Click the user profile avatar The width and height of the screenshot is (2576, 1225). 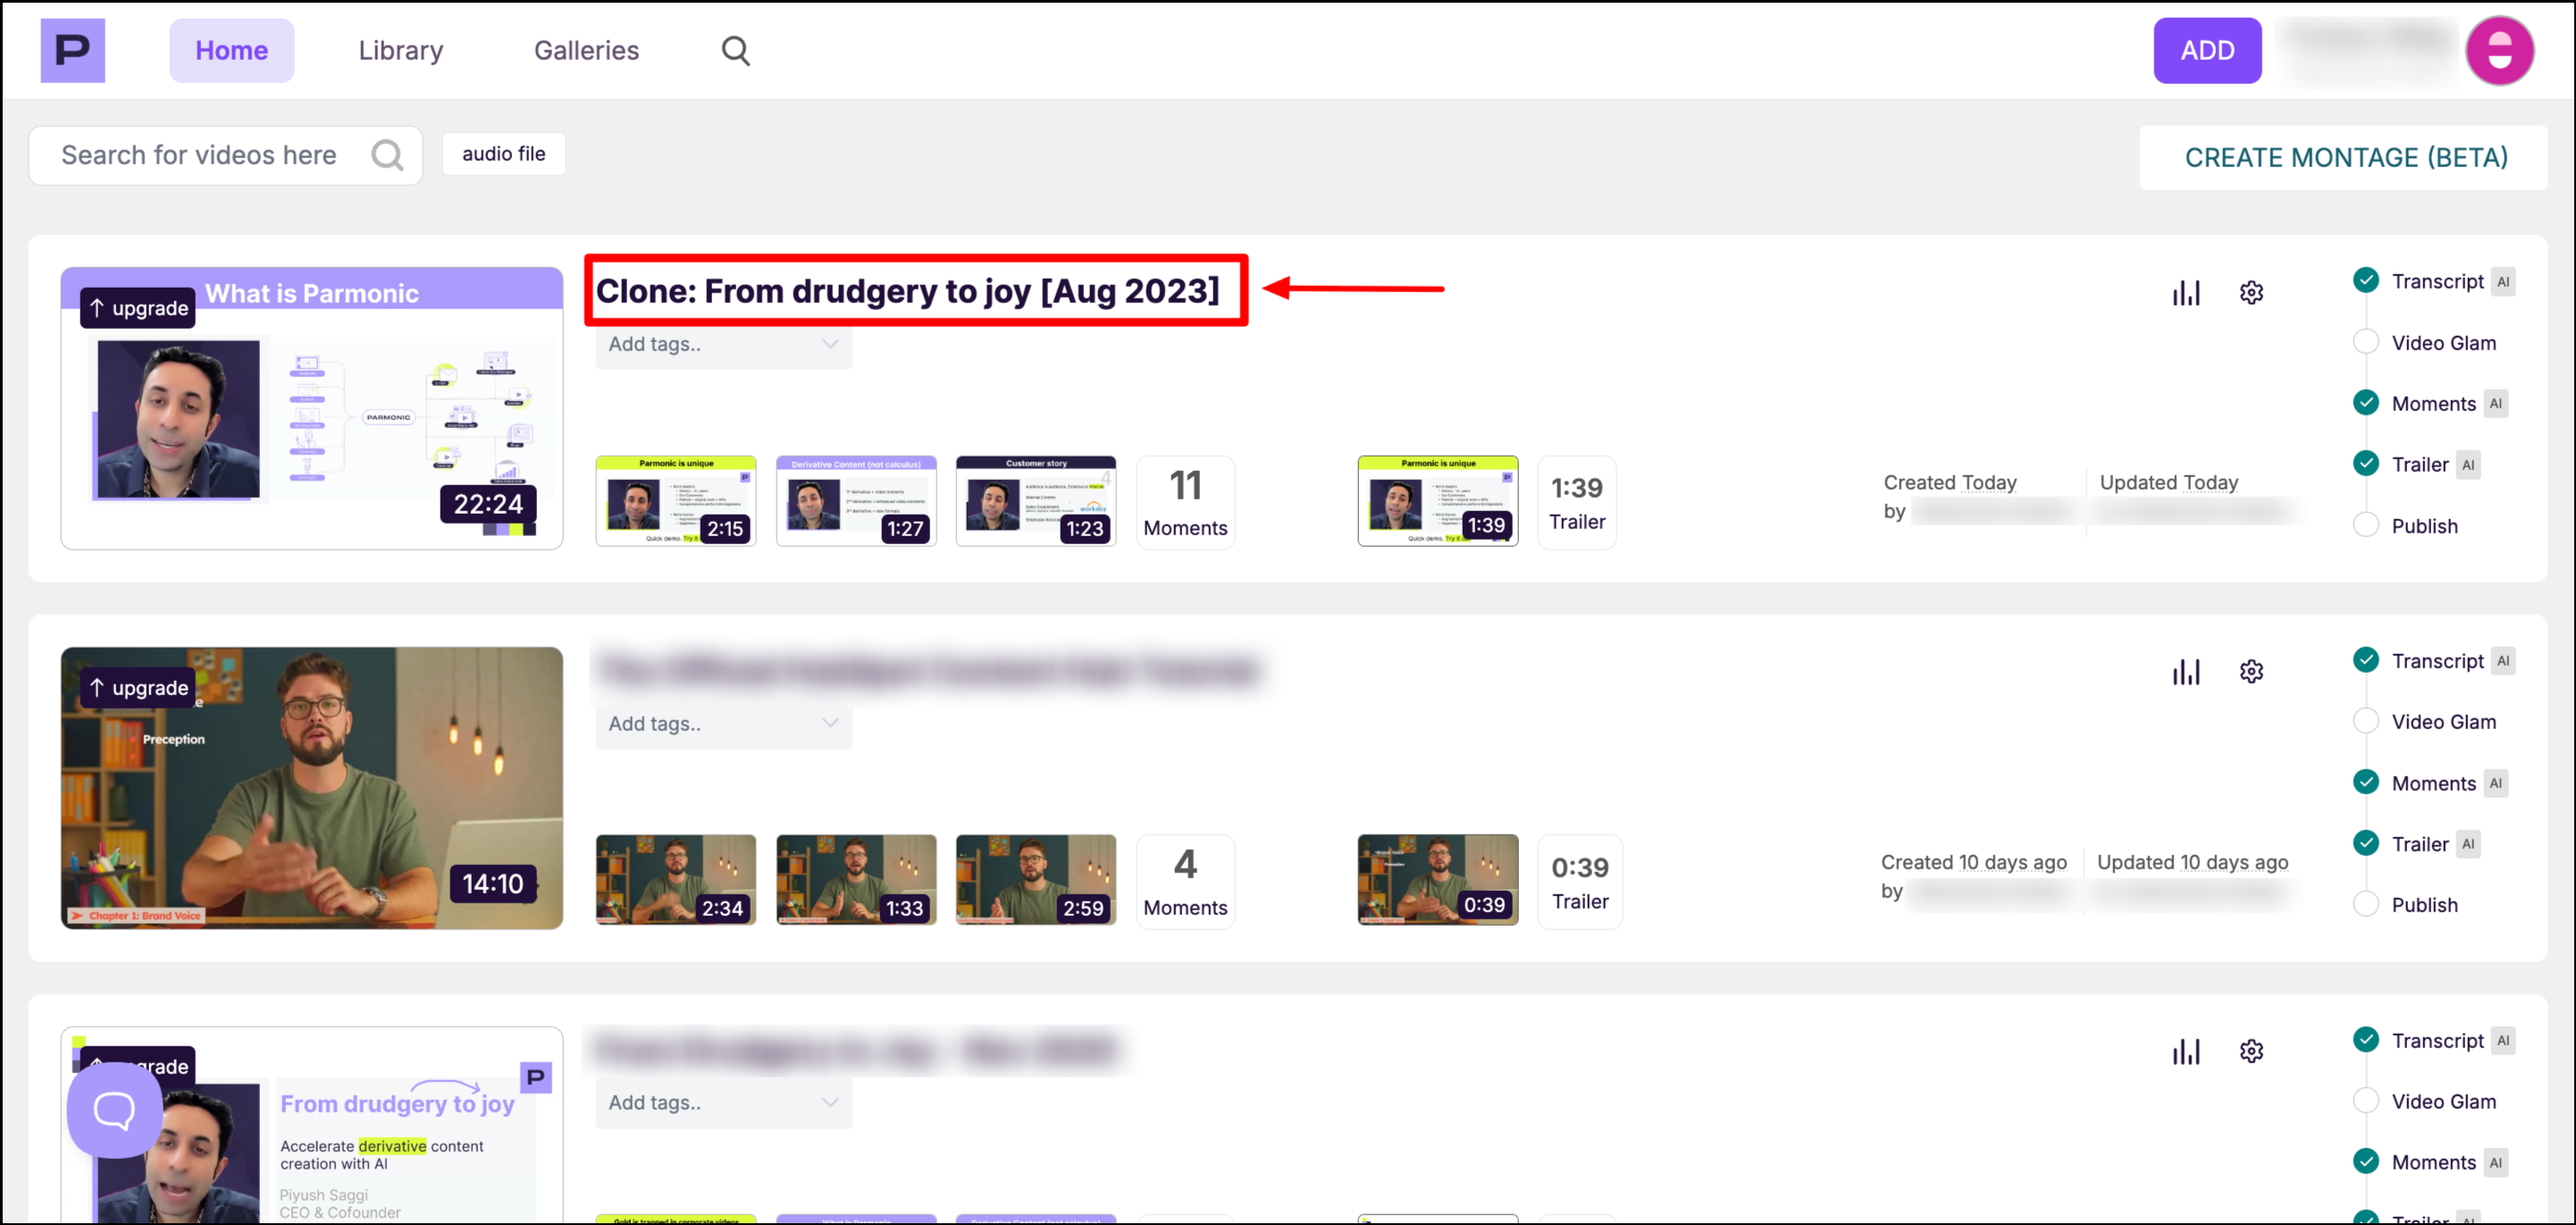click(2499, 50)
